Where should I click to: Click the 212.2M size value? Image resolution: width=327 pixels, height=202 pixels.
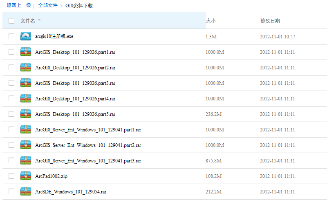click(x=213, y=192)
